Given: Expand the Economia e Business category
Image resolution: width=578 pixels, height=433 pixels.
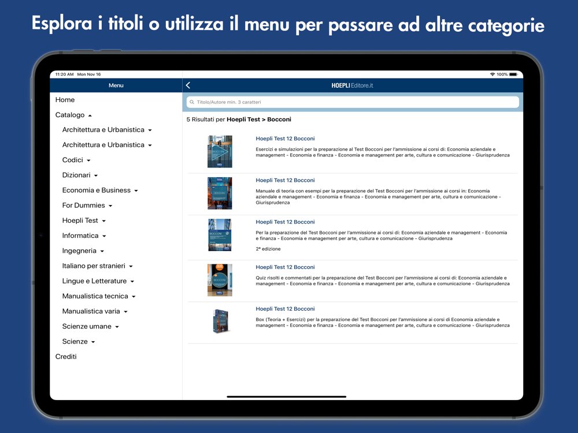Looking at the screenshot, I should coord(100,191).
